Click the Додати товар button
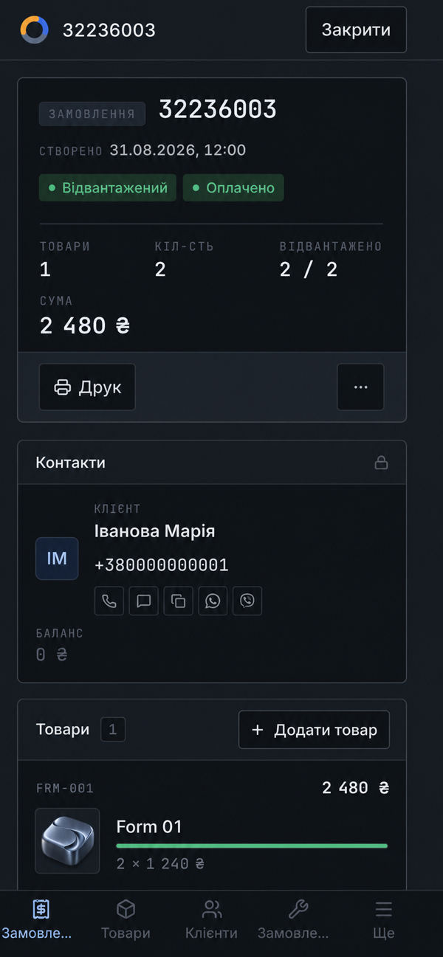Screen dimensions: 443x957 (x=314, y=730)
